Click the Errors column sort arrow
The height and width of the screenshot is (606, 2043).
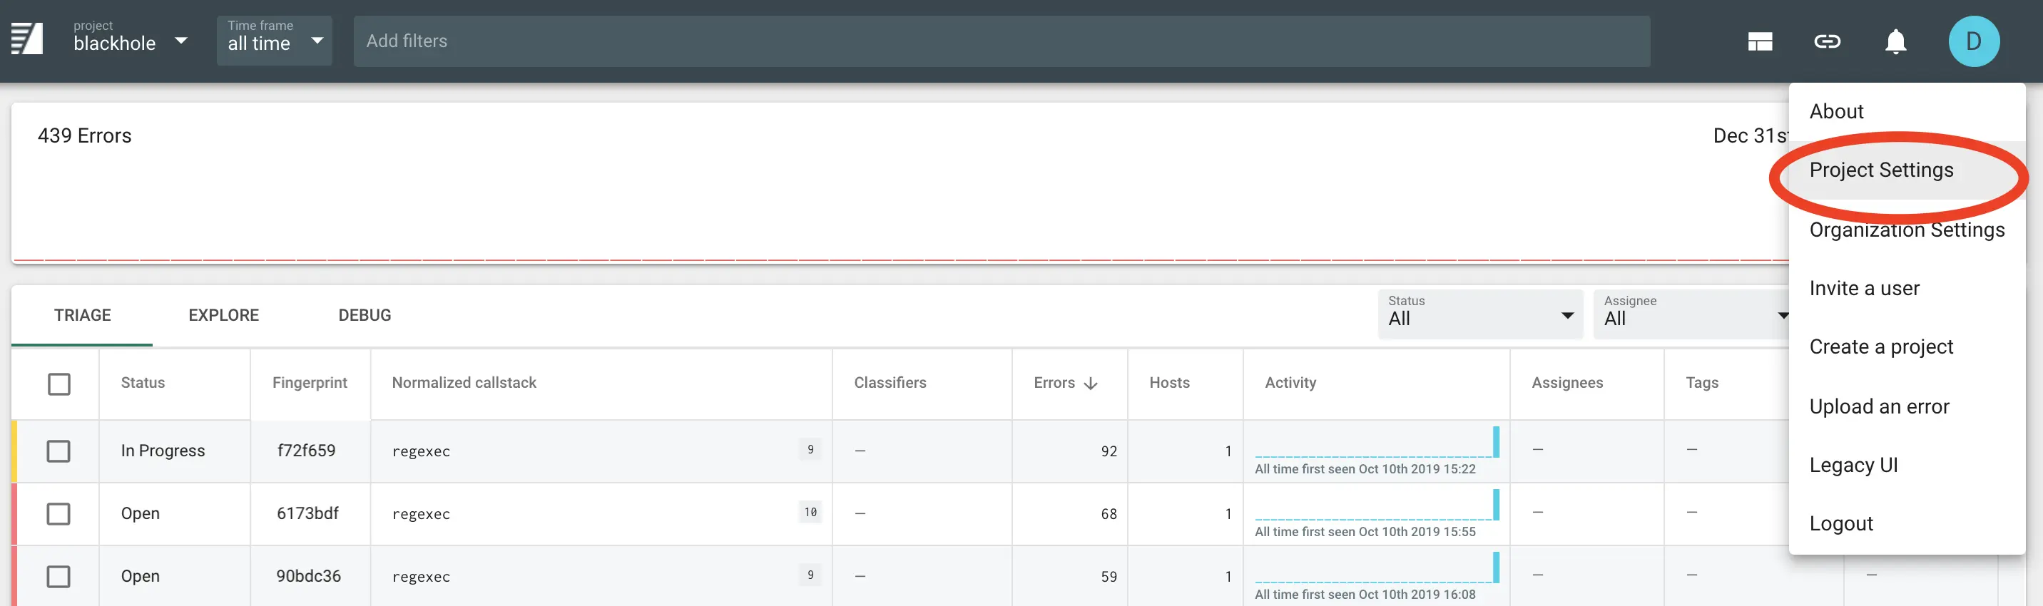tap(1091, 384)
